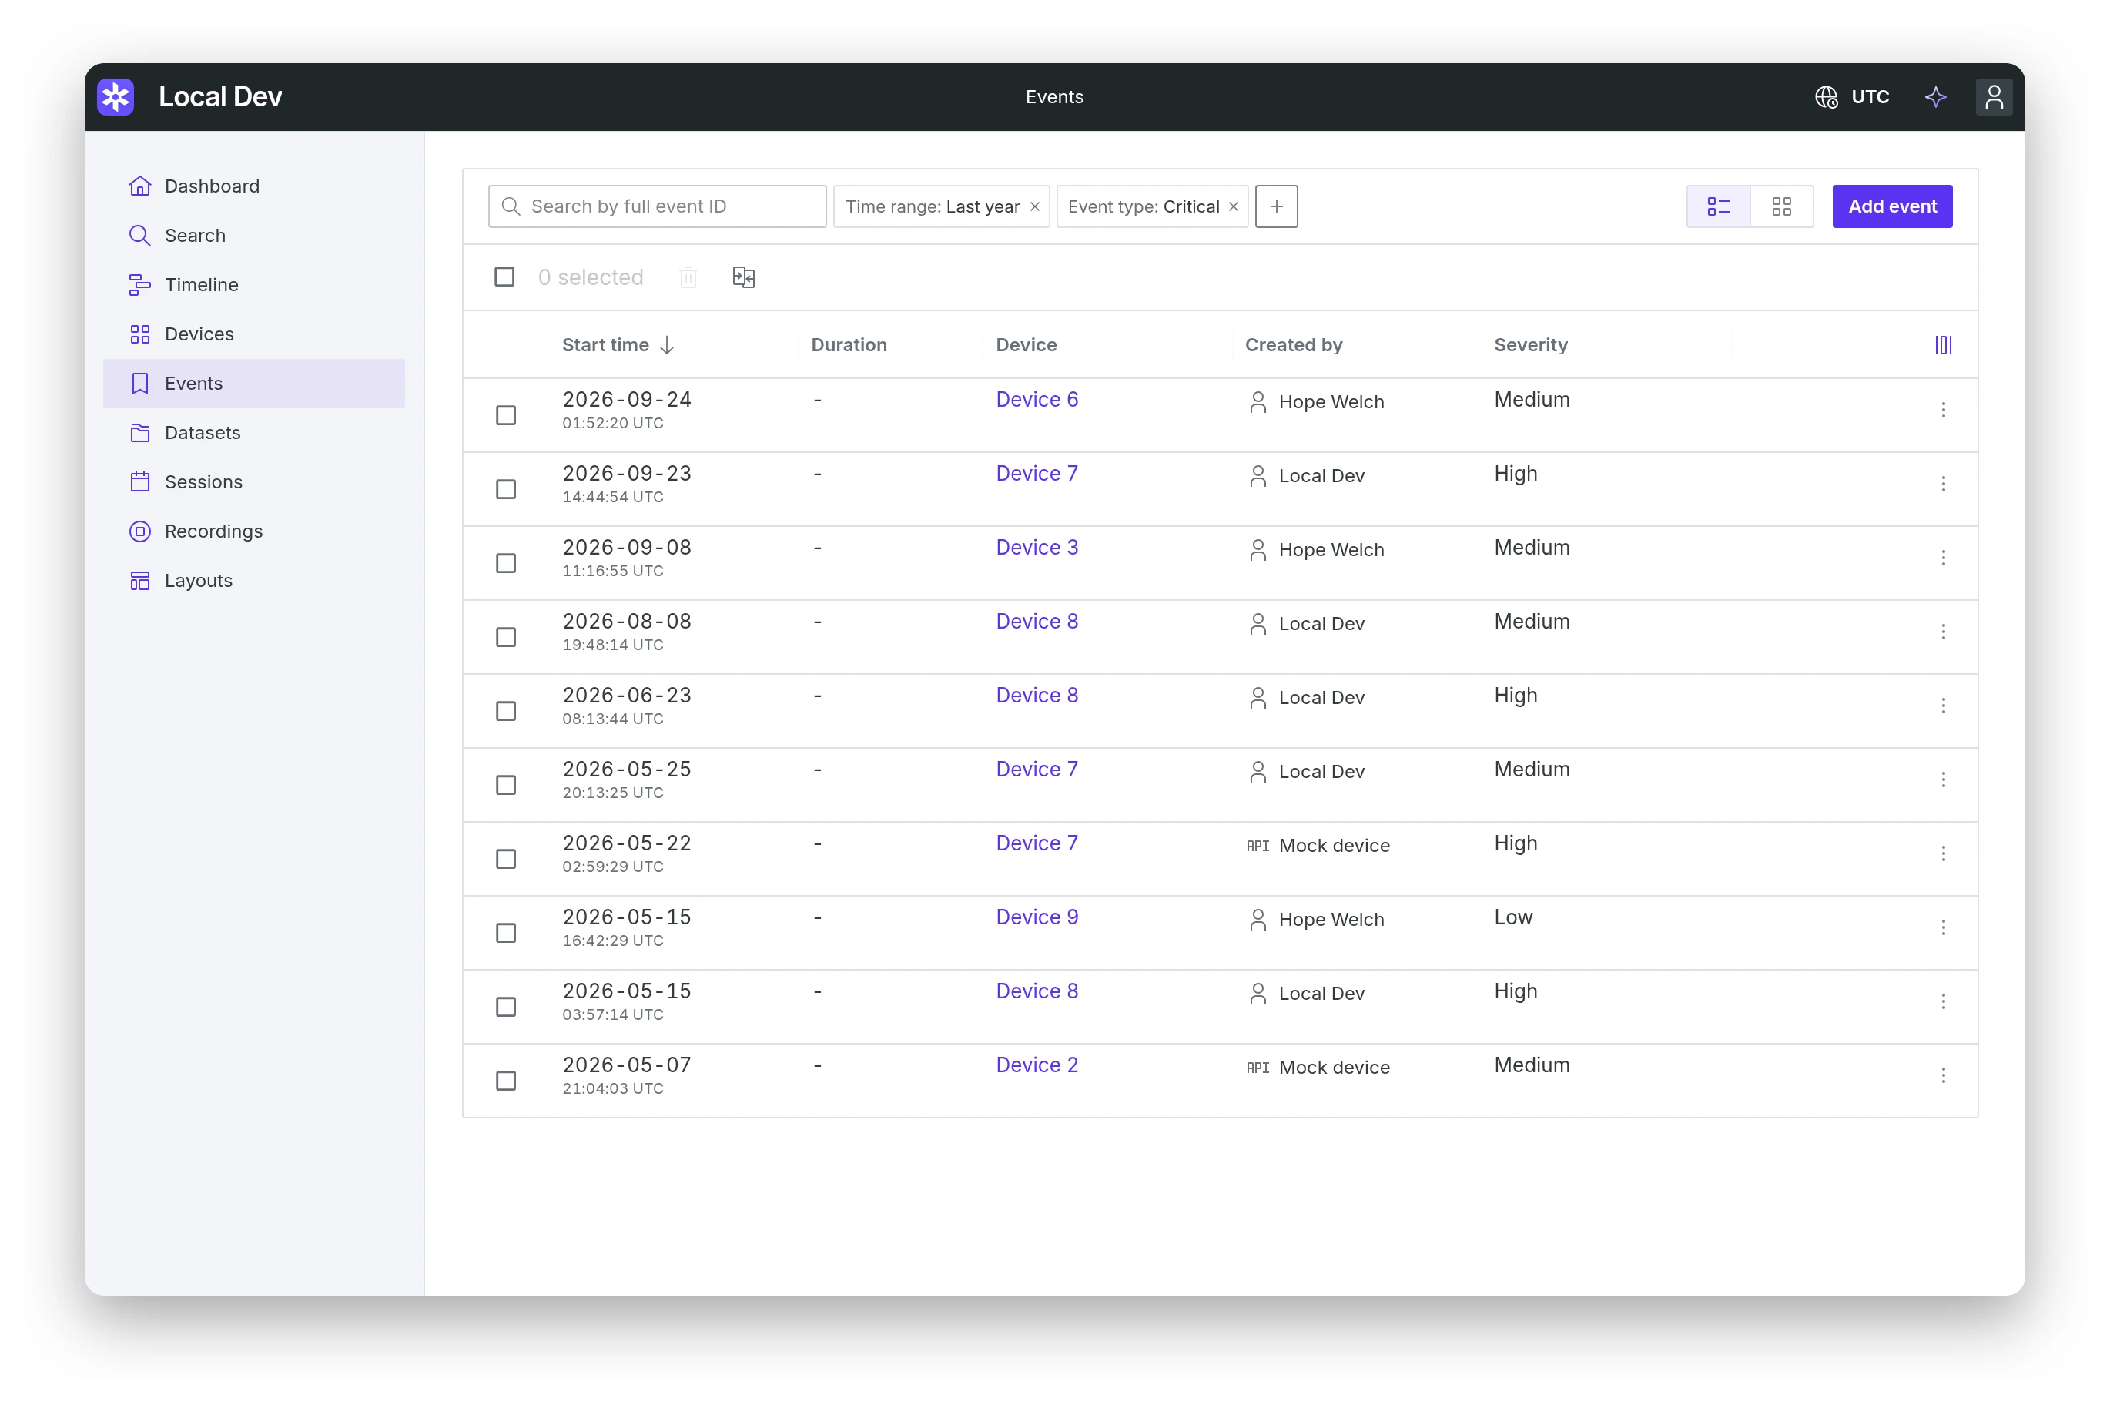Click the sparkle AI assistant icon
This screenshot has height=1405, width=2110.
pyautogui.click(x=1934, y=97)
